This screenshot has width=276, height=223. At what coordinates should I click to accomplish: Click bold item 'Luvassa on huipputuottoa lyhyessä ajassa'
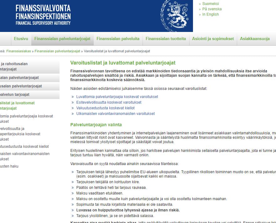tap(128, 210)
